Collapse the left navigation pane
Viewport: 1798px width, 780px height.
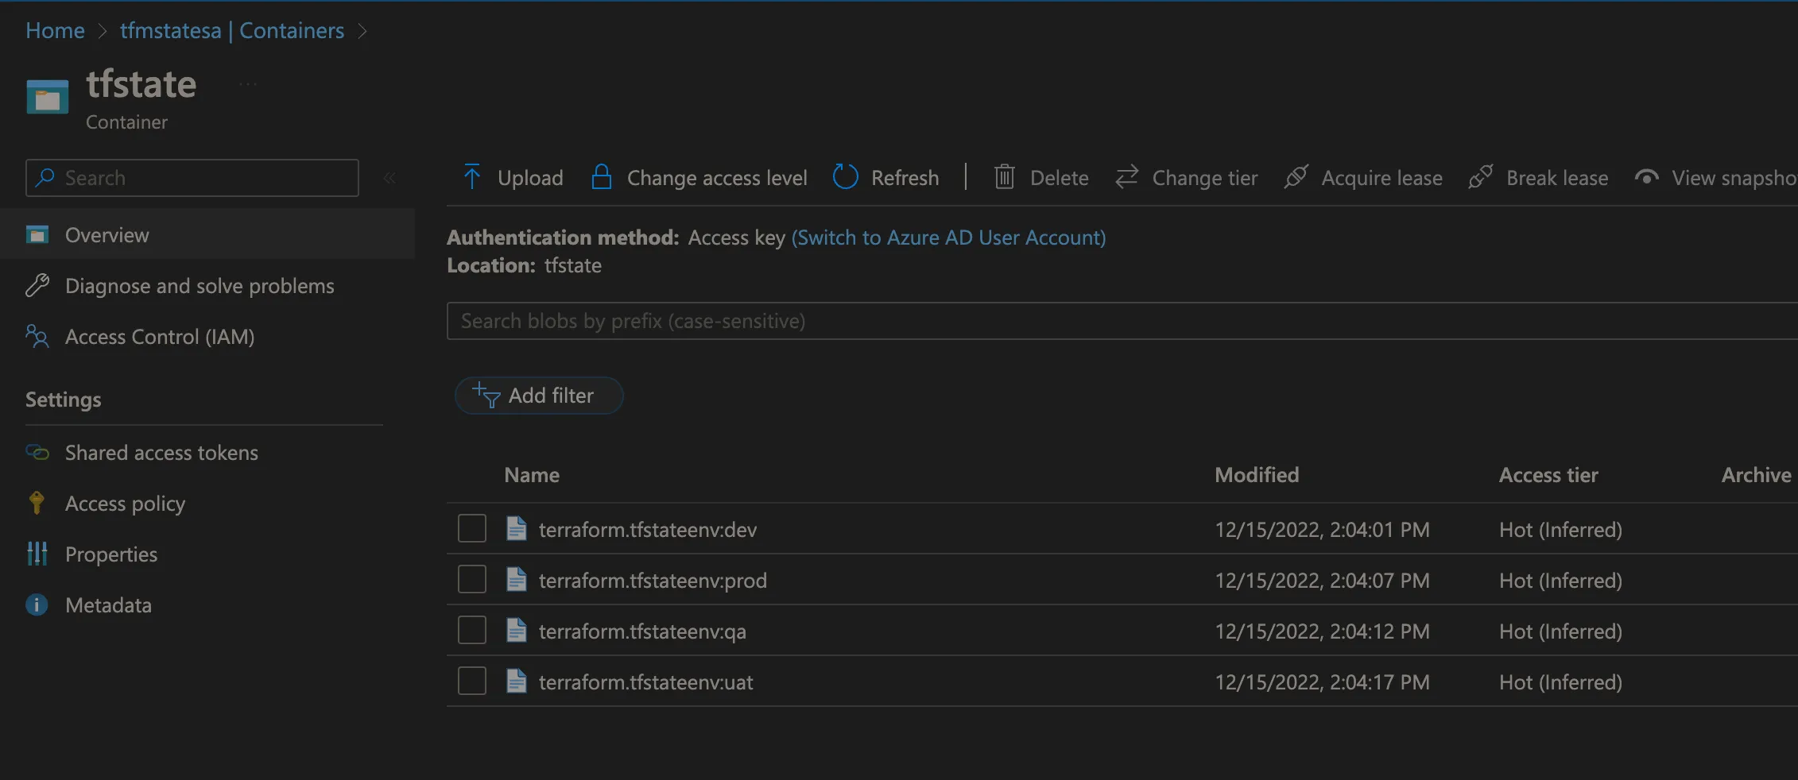[389, 177]
